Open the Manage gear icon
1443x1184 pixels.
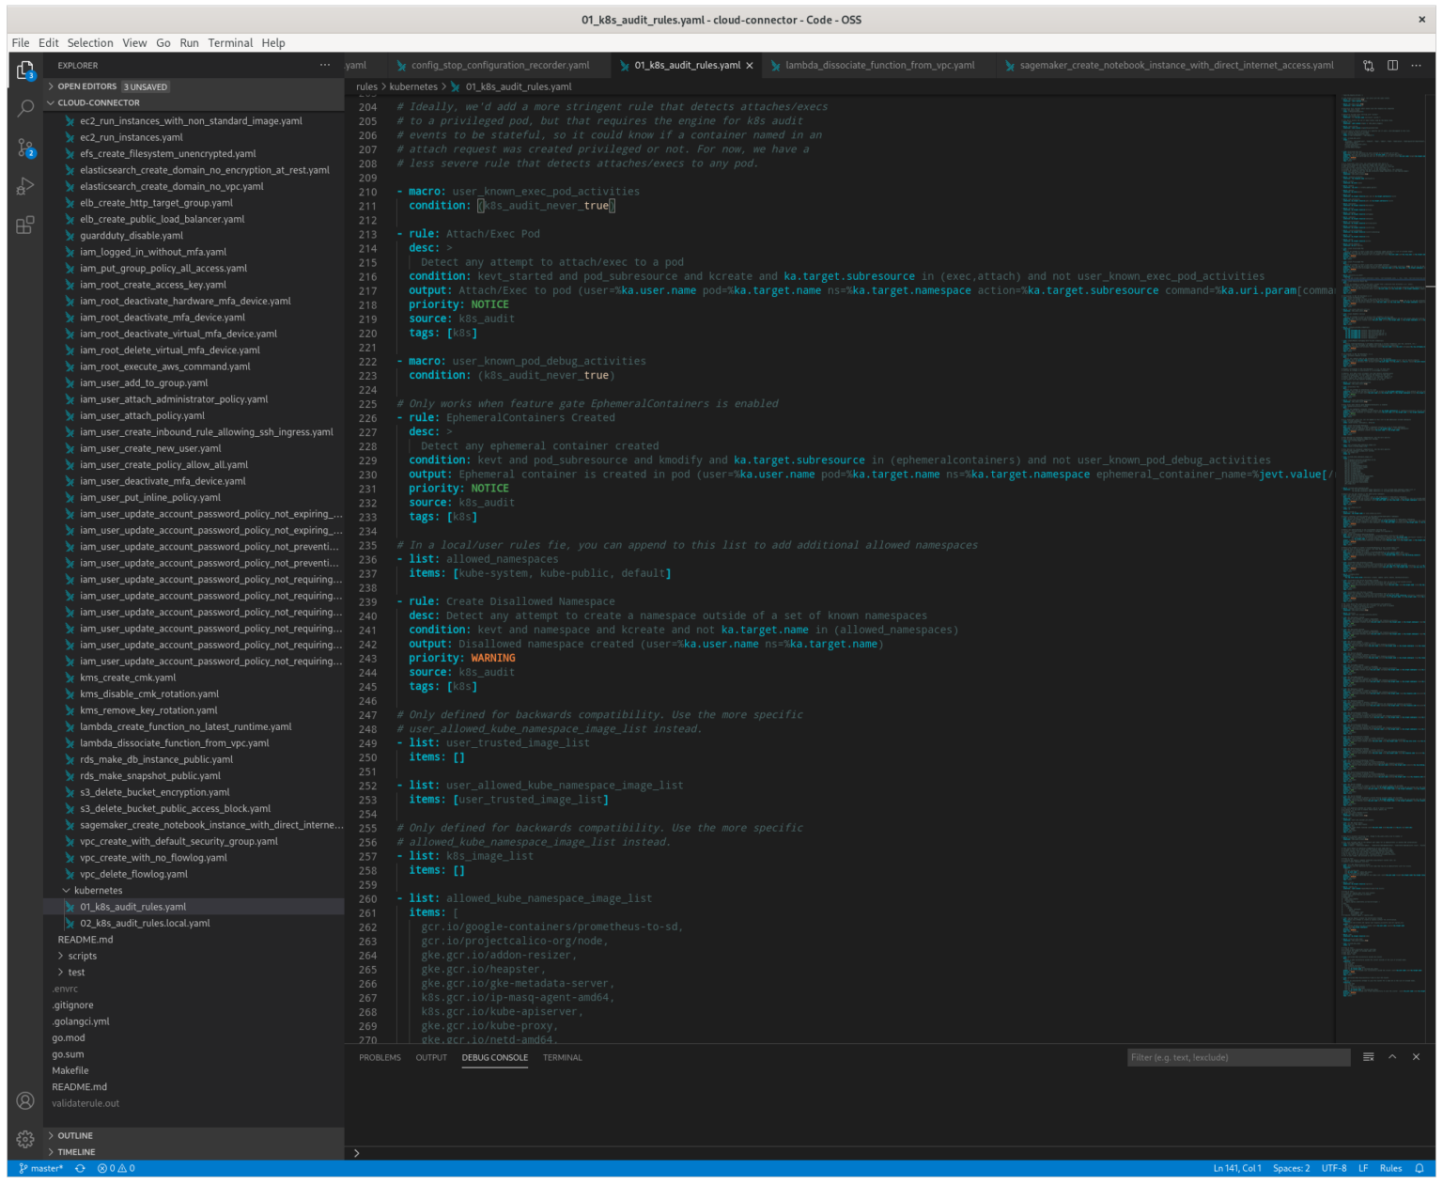(x=25, y=1139)
